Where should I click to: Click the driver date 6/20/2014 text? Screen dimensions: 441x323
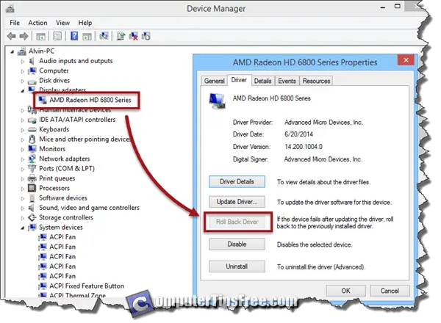point(298,134)
